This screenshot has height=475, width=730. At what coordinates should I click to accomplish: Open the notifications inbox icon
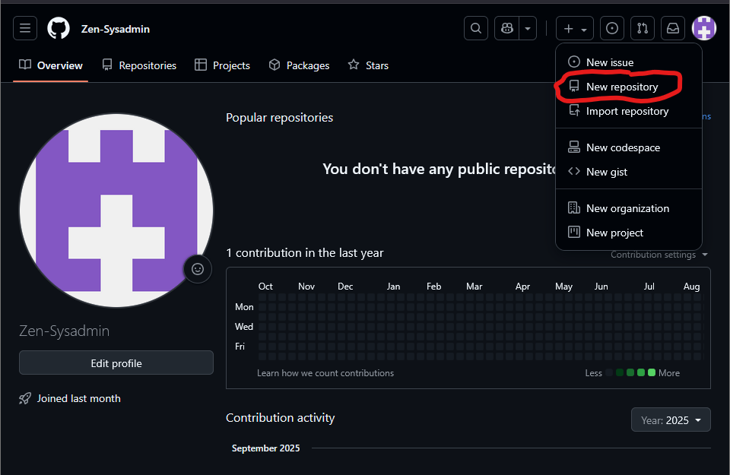[x=673, y=29]
